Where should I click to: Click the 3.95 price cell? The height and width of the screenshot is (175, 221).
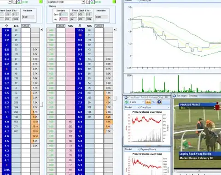(6, 170)
